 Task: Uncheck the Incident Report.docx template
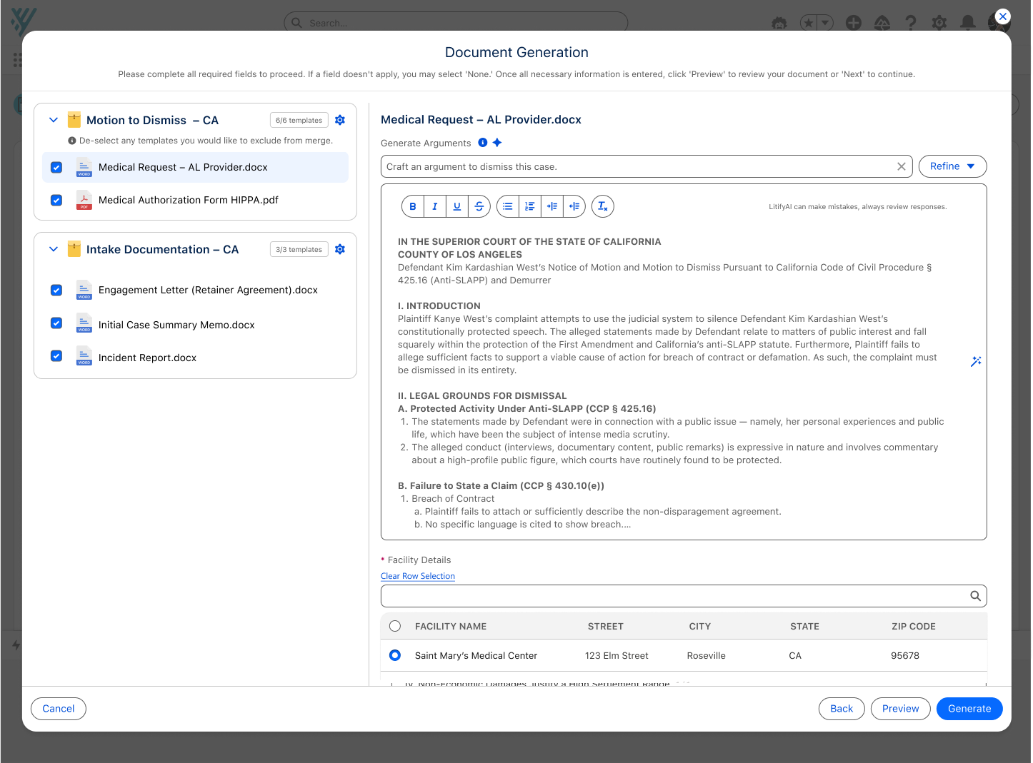56,355
